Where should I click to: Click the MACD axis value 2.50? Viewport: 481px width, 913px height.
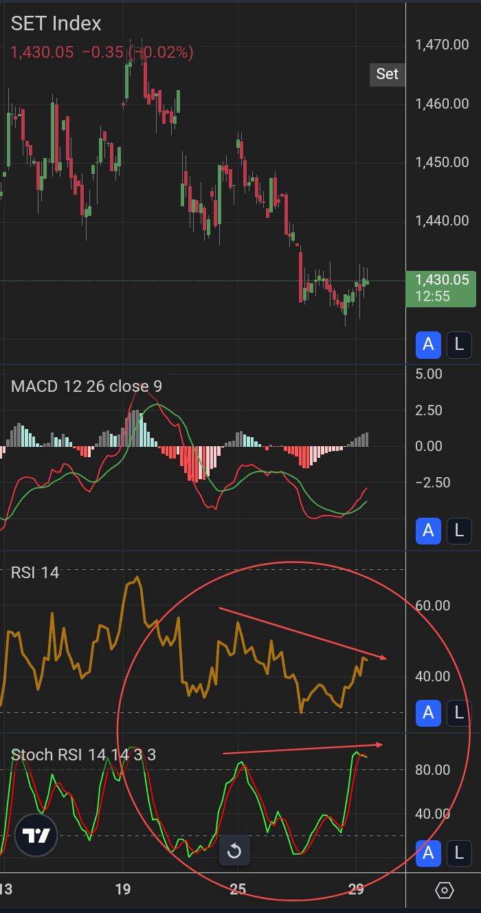pos(429,410)
